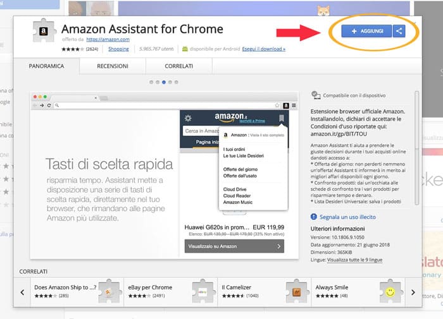This screenshot has width=443, height=319.
Task: Click the Pagina iniziale tab in Amazon panel
Action: pyautogui.click(x=208, y=142)
